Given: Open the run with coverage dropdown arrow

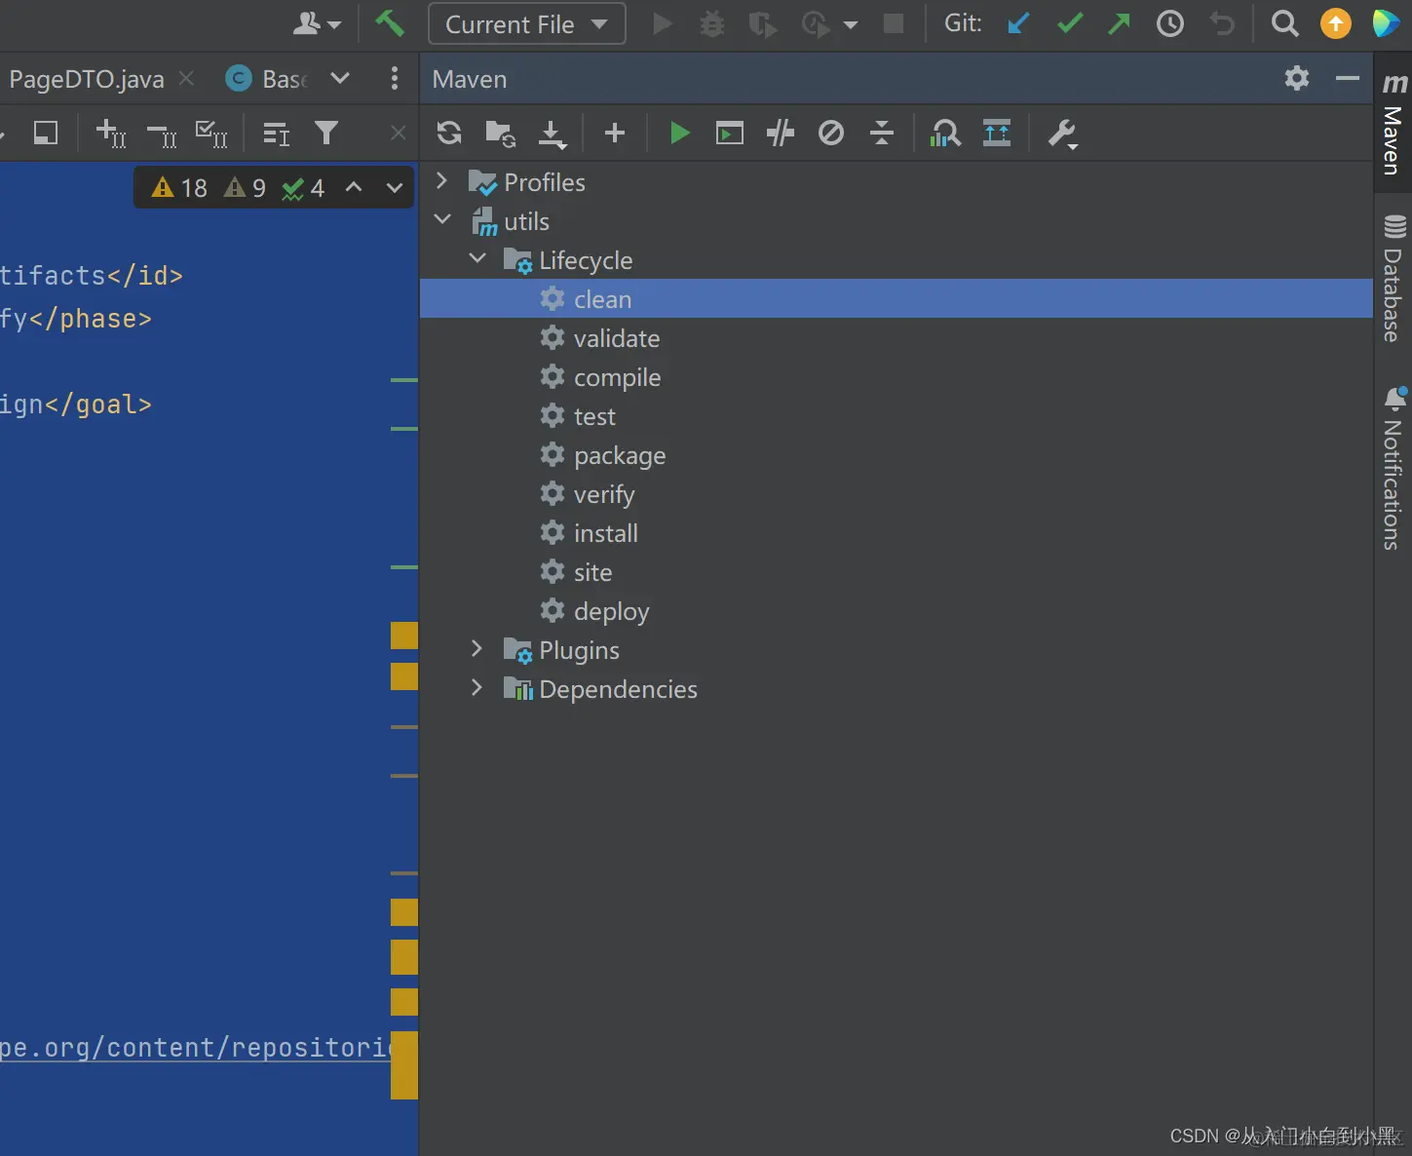Looking at the screenshot, I should click(851, 24).
